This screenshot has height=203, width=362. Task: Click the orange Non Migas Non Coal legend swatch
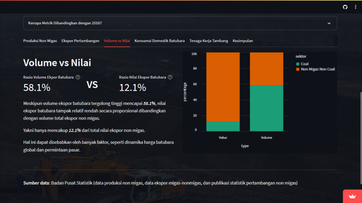coord(298,69)
